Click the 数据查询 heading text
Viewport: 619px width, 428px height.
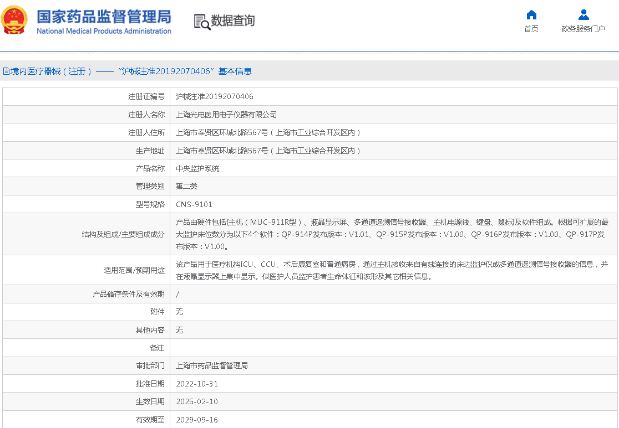click(x=233, y=21)
